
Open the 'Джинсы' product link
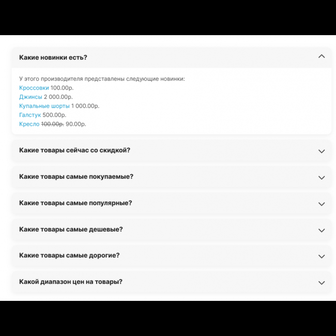click(x=30, y=97)
